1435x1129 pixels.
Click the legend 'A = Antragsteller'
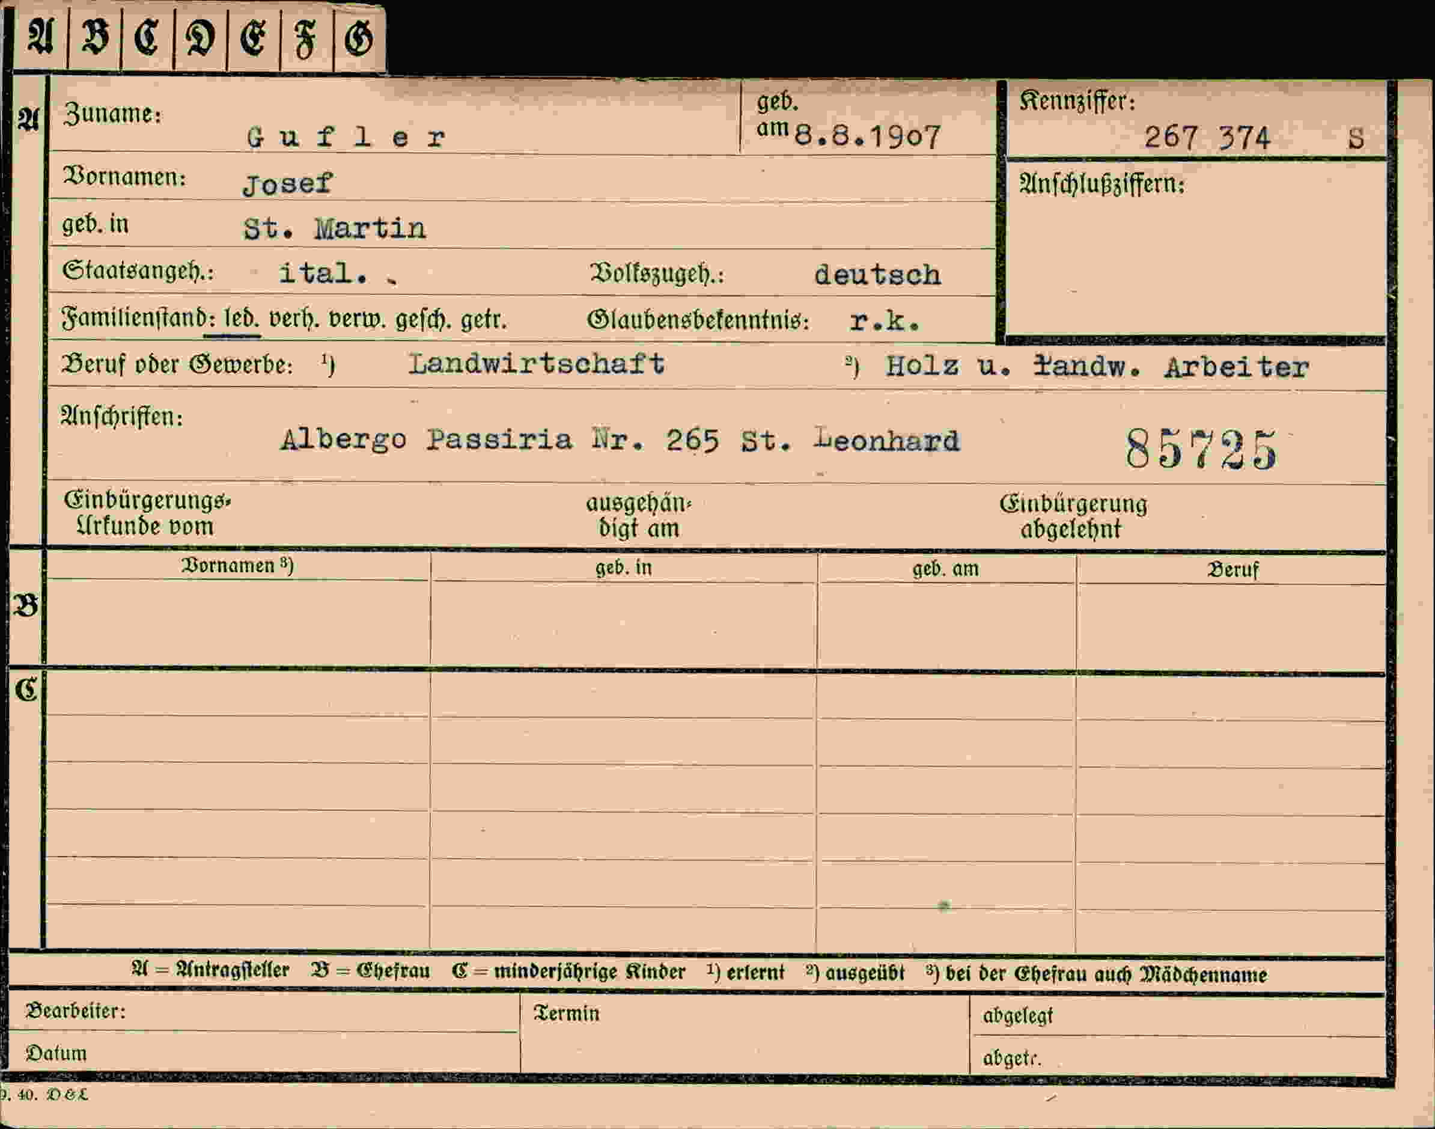tap(210, 970)
